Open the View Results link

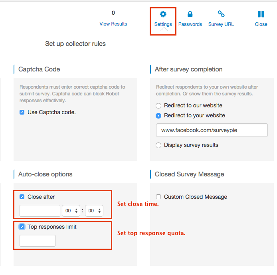[113, 24]
